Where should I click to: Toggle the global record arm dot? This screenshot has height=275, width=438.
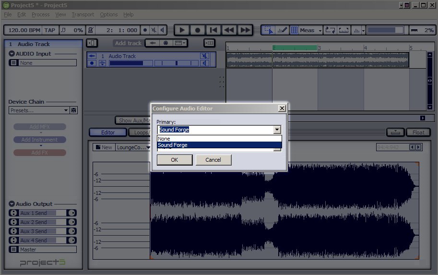pyautogui.click(x=145, y=30)
